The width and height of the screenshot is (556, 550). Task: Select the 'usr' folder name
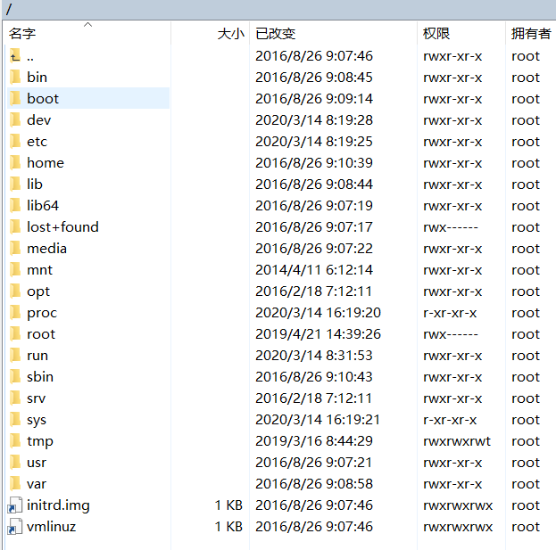37,462
